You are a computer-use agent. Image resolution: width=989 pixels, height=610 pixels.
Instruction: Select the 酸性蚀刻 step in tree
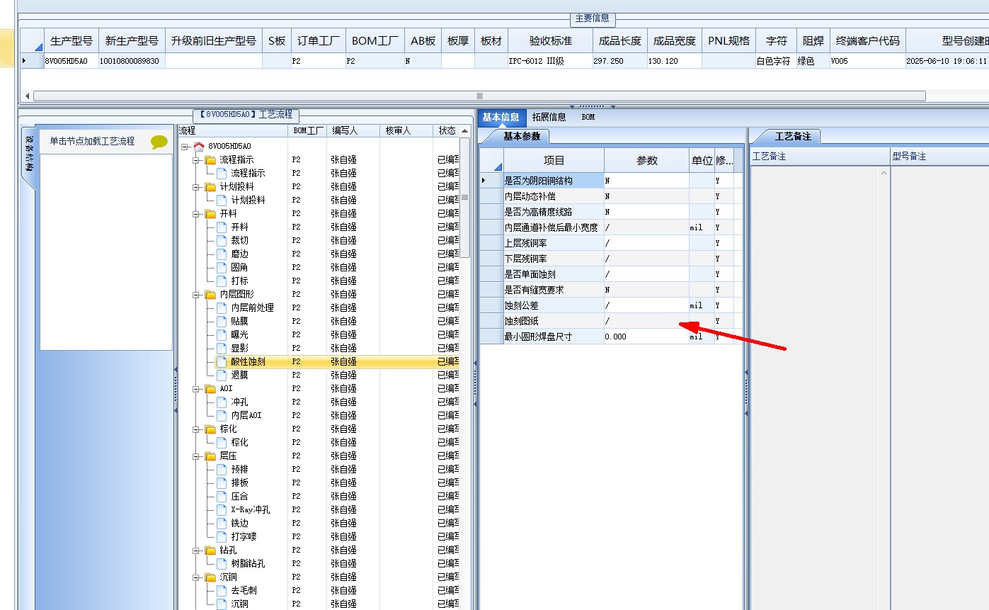[x=248, y=361]
